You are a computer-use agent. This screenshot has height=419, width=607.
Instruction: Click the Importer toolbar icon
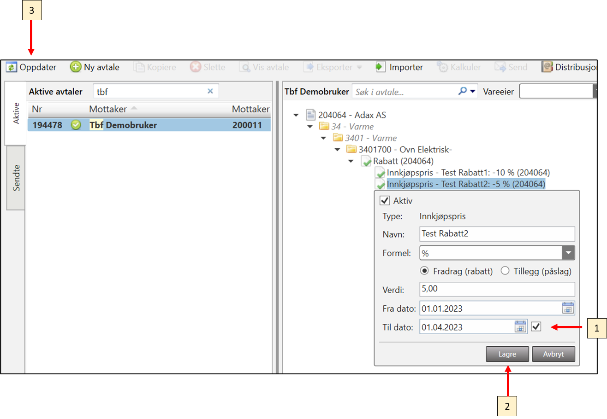click(x=381, y=67)
